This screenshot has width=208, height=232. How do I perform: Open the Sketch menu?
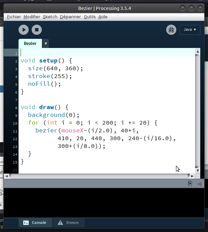(x=50, y=17)
